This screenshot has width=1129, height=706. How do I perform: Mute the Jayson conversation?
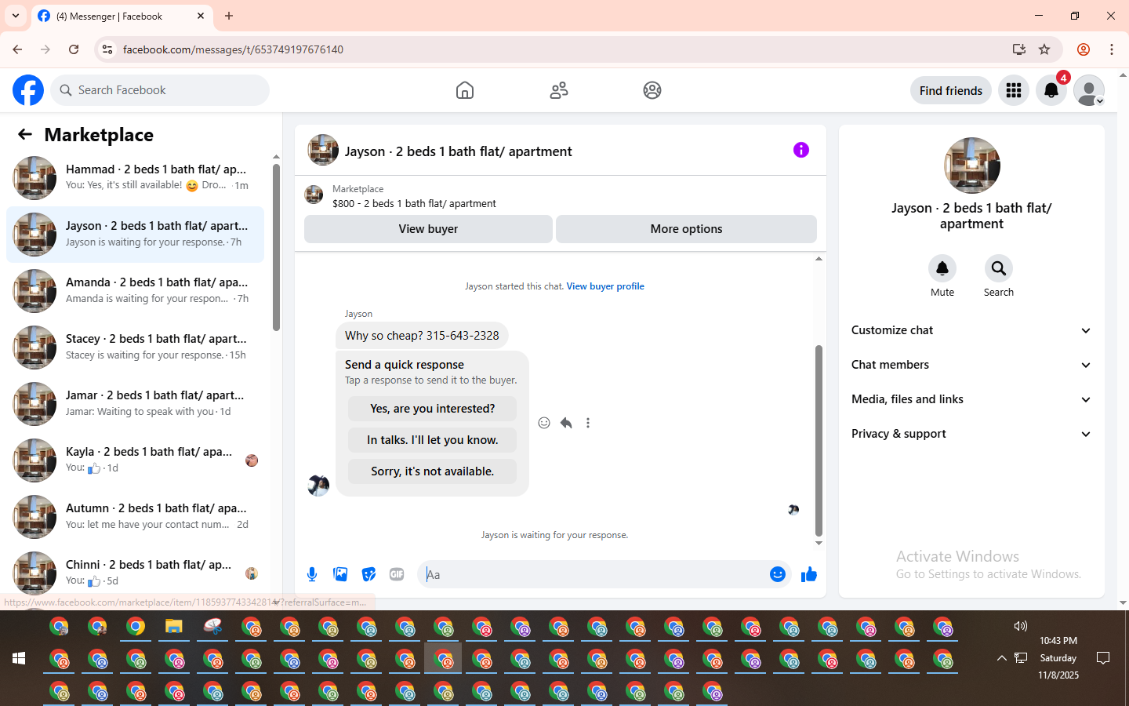(942, 269)
